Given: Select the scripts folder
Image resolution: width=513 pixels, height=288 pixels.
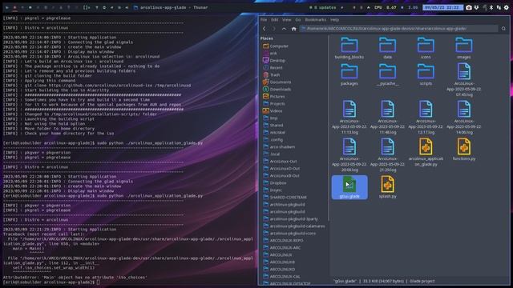Looking at the screenshot, I should point(426,74).
